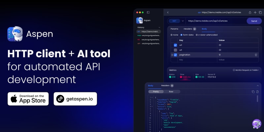Switch to the request Params tab

[174, 29]
